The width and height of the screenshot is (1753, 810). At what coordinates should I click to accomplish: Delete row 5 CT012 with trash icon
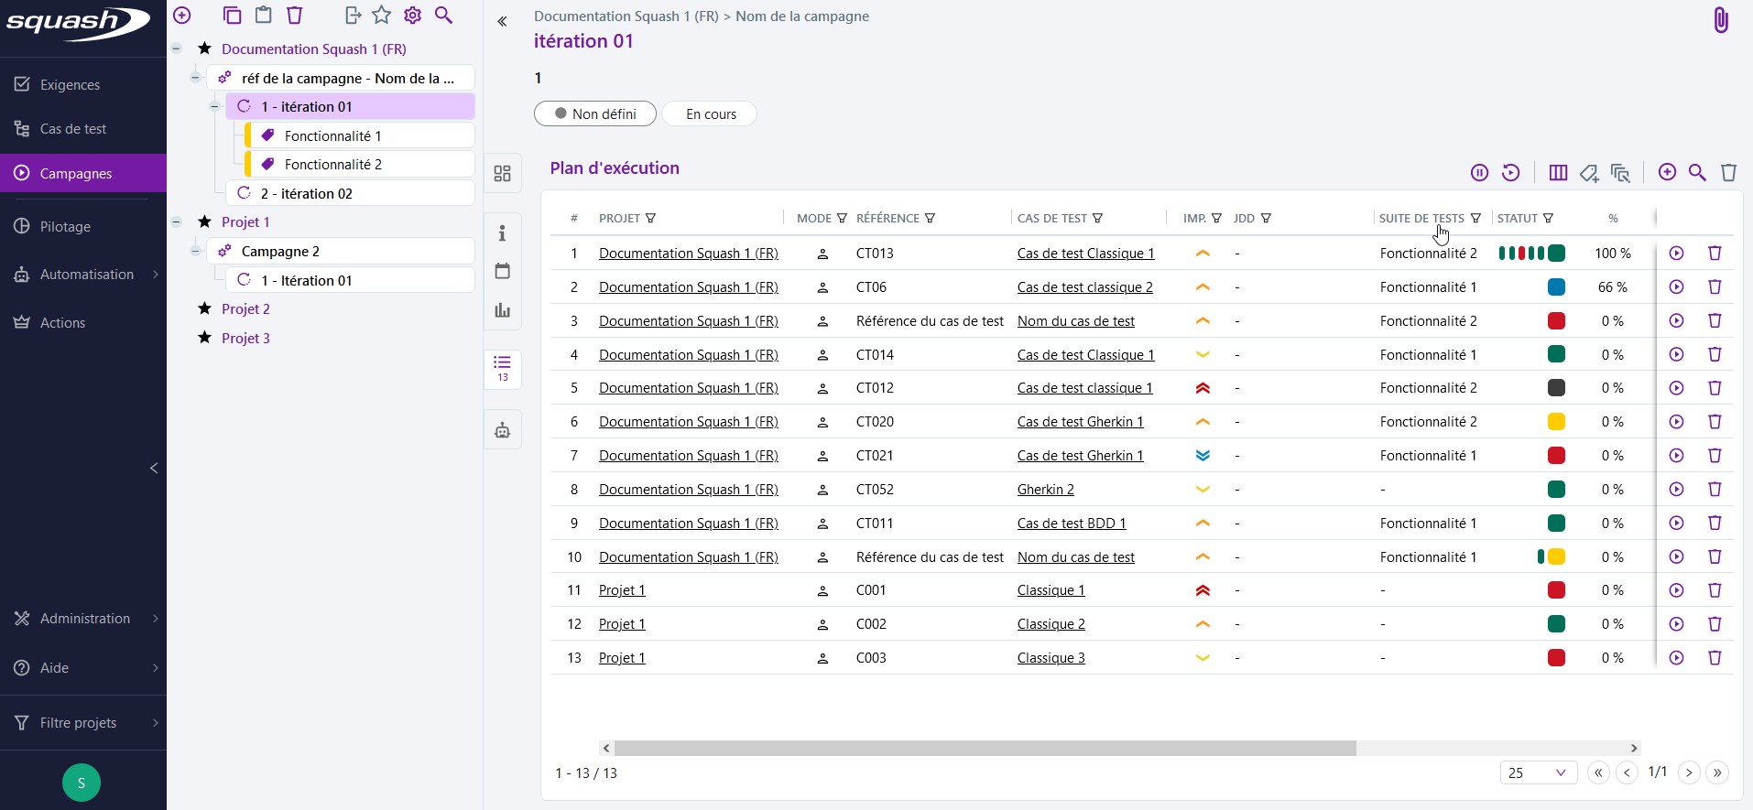(1715, 388)
